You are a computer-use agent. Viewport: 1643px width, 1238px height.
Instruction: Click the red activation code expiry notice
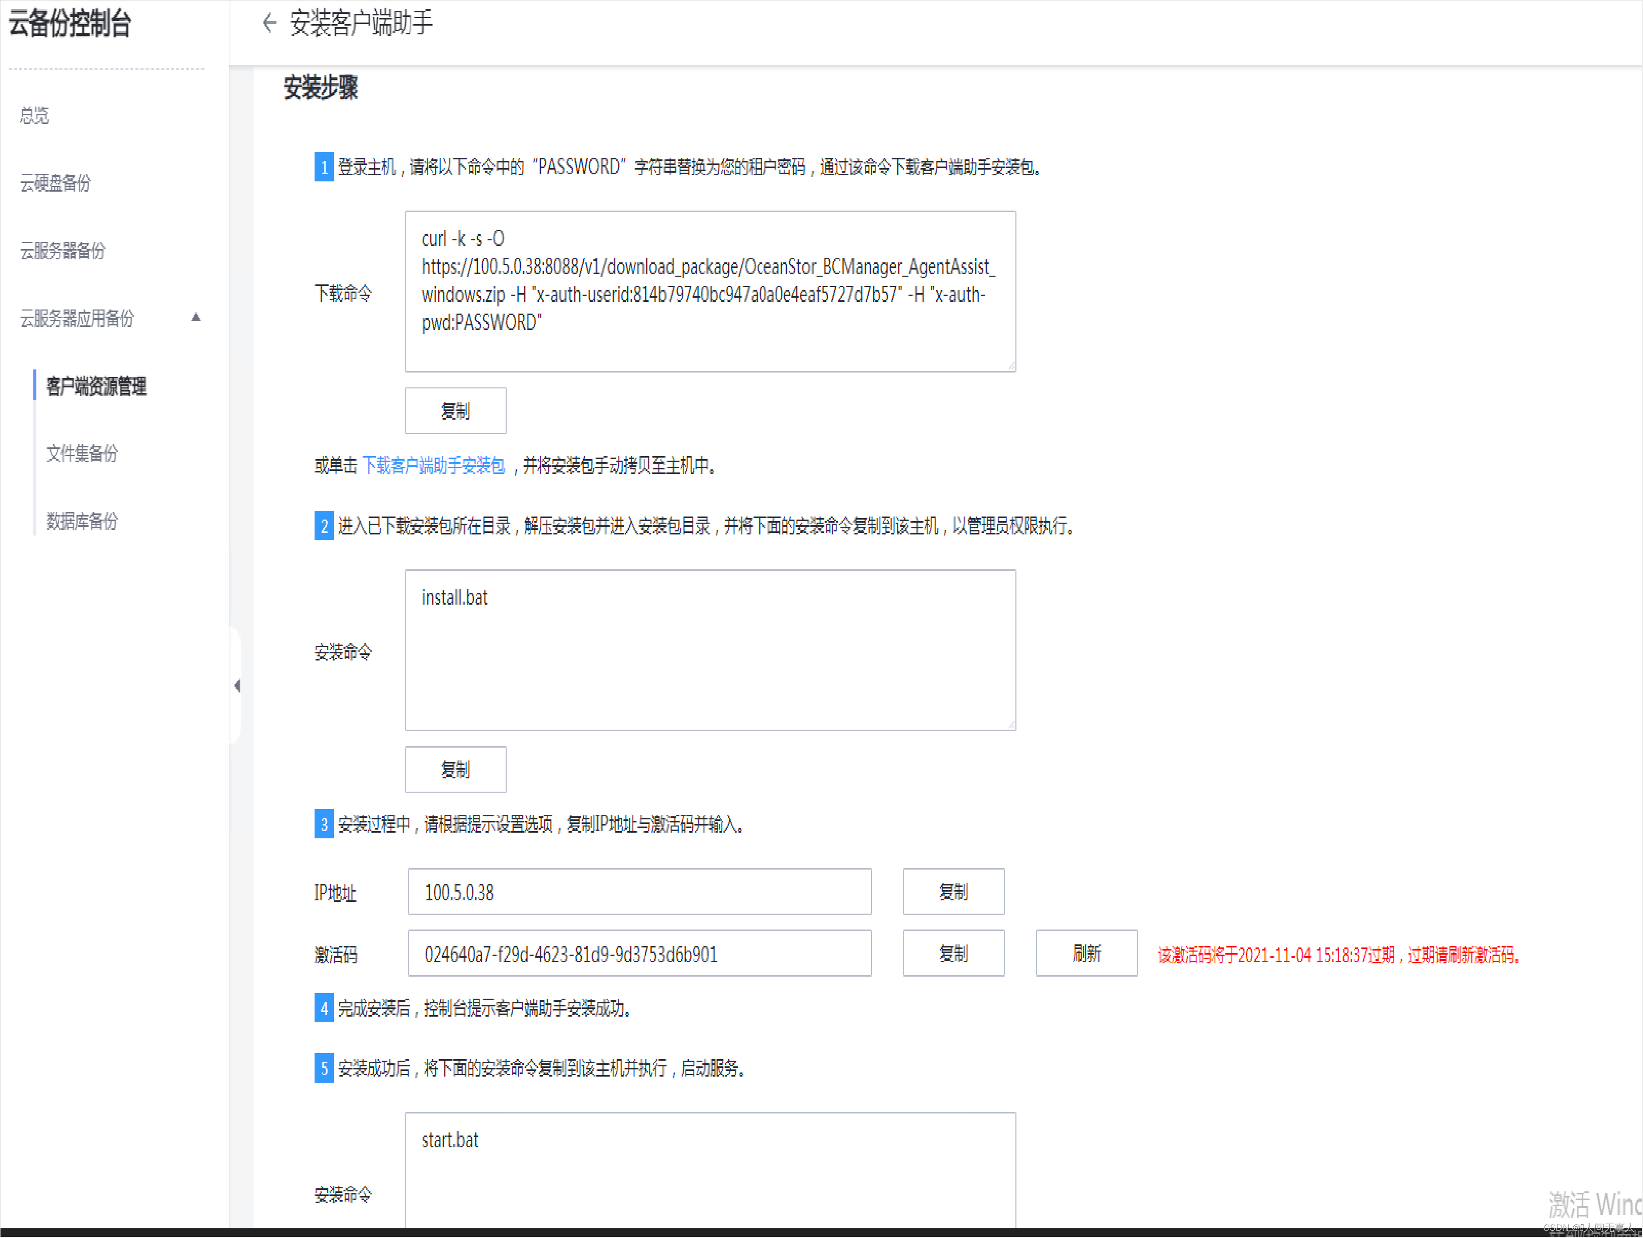coord(1341,955)
